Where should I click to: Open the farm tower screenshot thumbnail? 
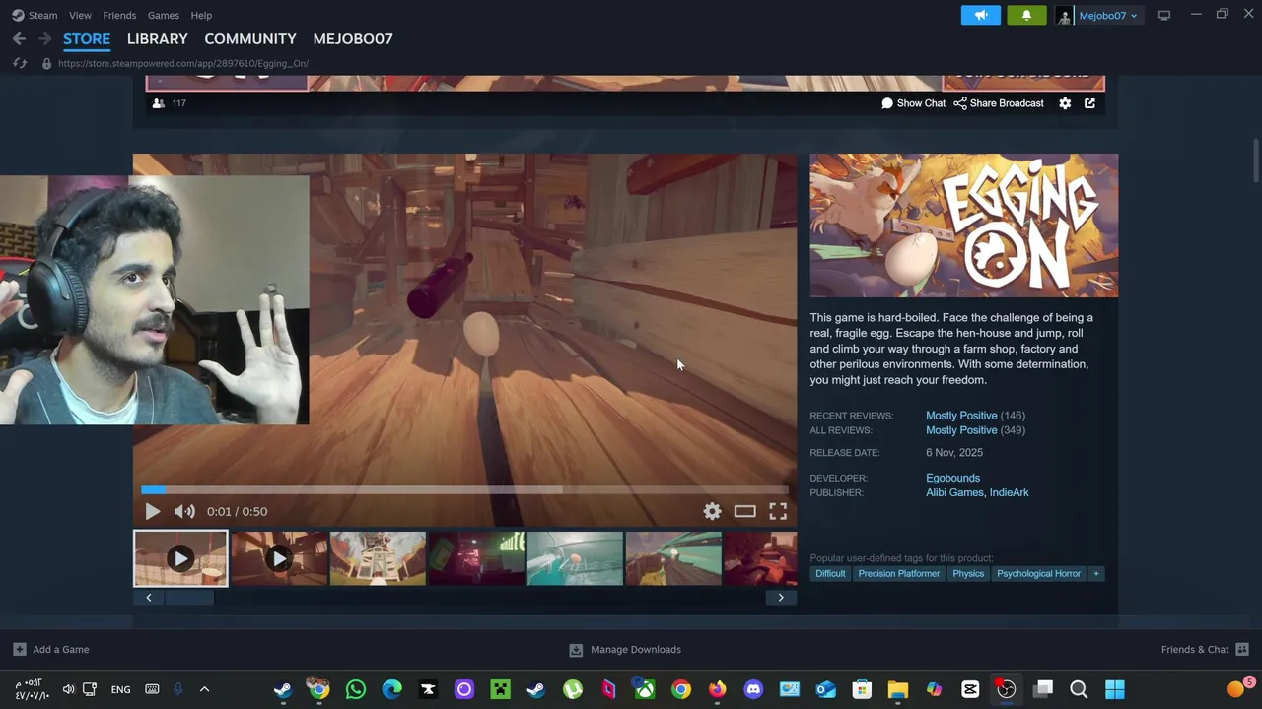378,558
